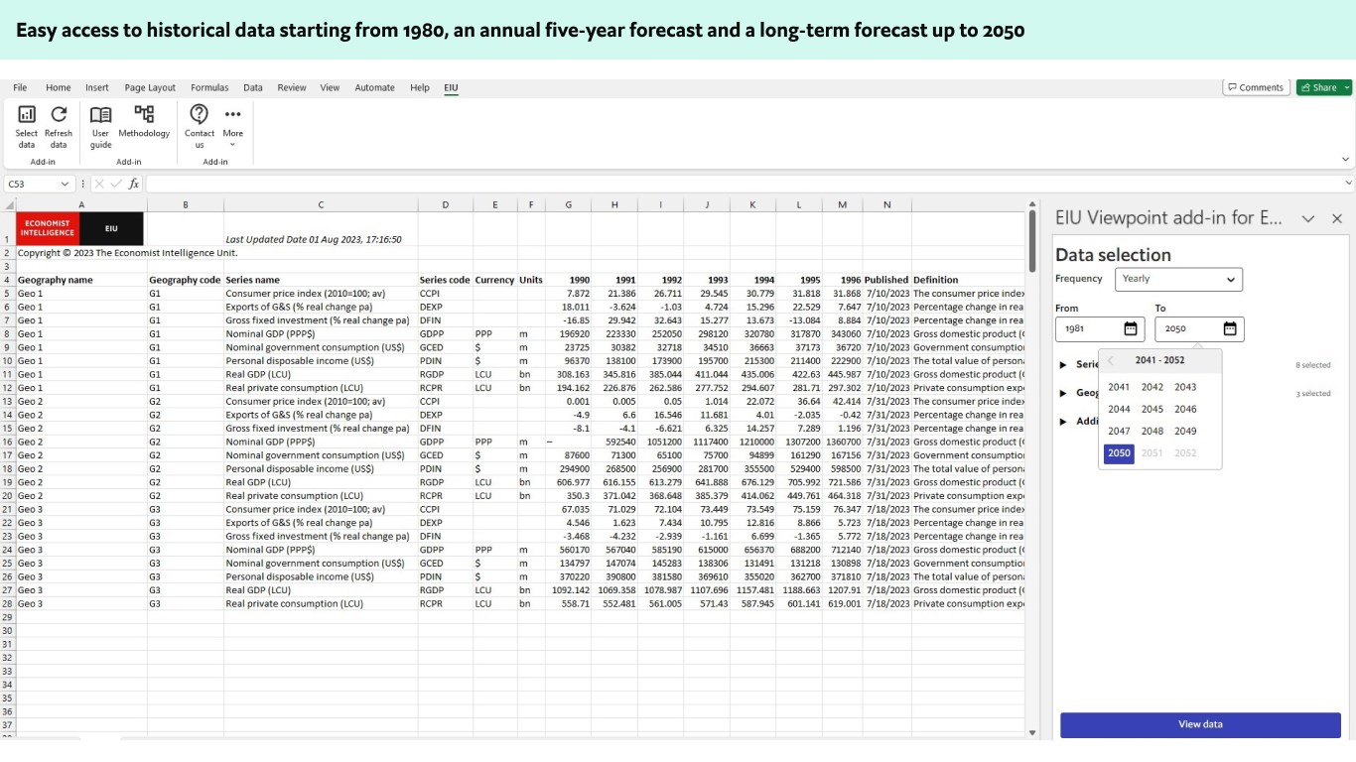
Task: Open calendar icon in the To field
Action: [x=1230, y=328]
